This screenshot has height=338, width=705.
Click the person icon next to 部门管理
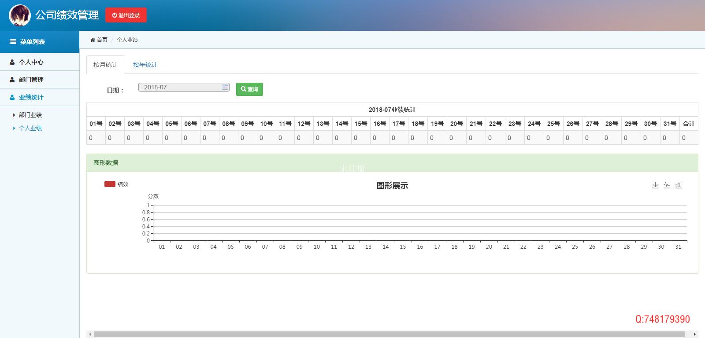point(12,80)
